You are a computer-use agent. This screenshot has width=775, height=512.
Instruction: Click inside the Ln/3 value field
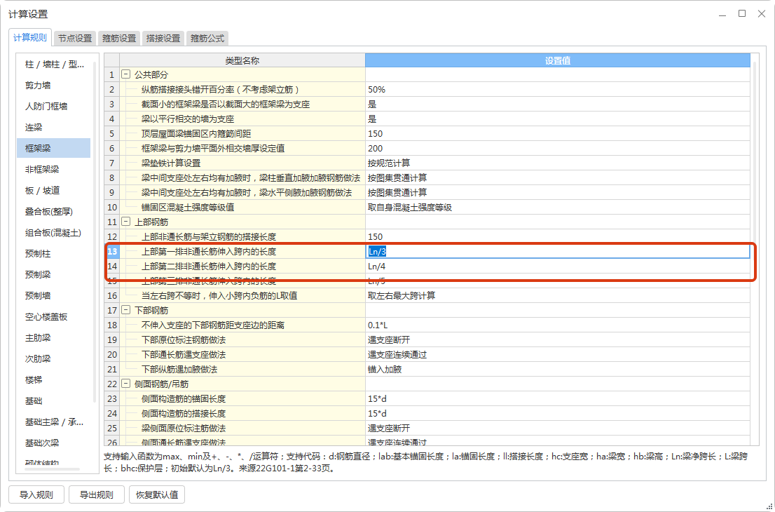[x=420, y=251]
